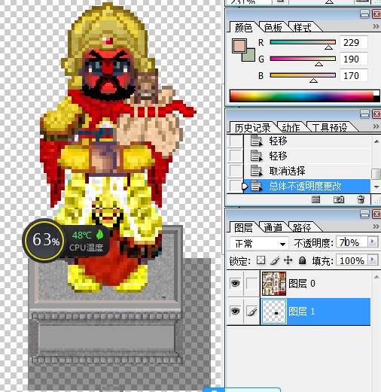Image resolution: width=381 pixels, height=392 pixels.
Task: Click the B channel slider
Action: point(303,75)
